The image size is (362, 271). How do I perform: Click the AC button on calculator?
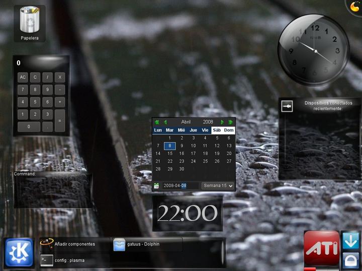23,77
